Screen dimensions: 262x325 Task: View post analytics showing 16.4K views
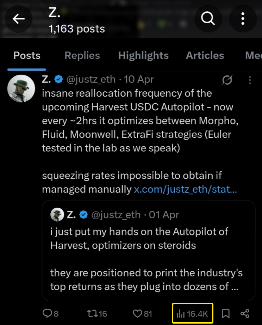coord(192,313)
